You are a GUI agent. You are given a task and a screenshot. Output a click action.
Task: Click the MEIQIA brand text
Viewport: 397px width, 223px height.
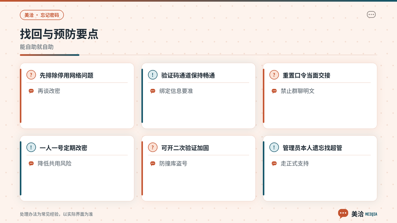(371, 214)
